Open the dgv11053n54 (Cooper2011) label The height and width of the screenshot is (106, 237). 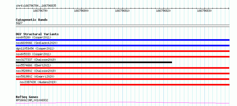point(35,48)
